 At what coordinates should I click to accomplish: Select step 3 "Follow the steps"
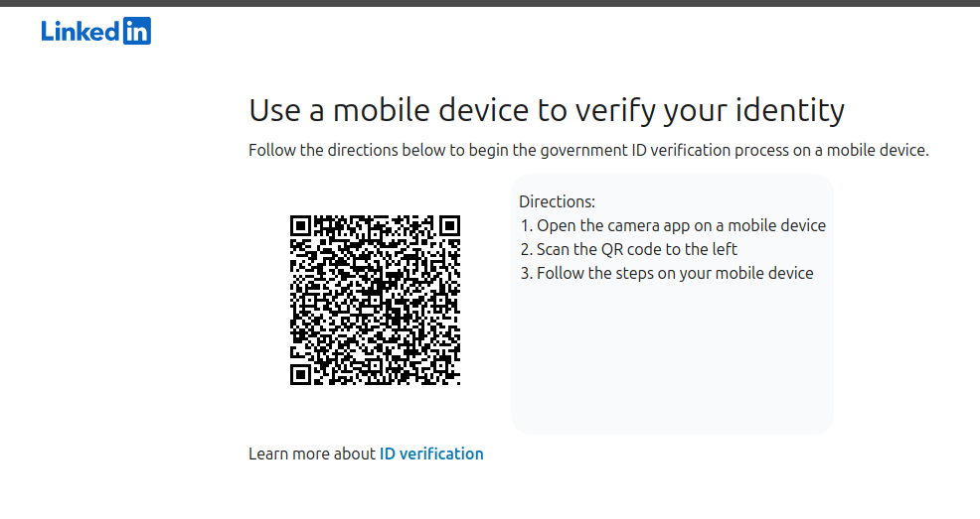667,273
